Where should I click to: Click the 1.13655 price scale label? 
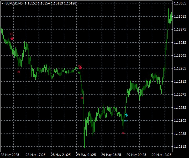click(x=180, y=3)
